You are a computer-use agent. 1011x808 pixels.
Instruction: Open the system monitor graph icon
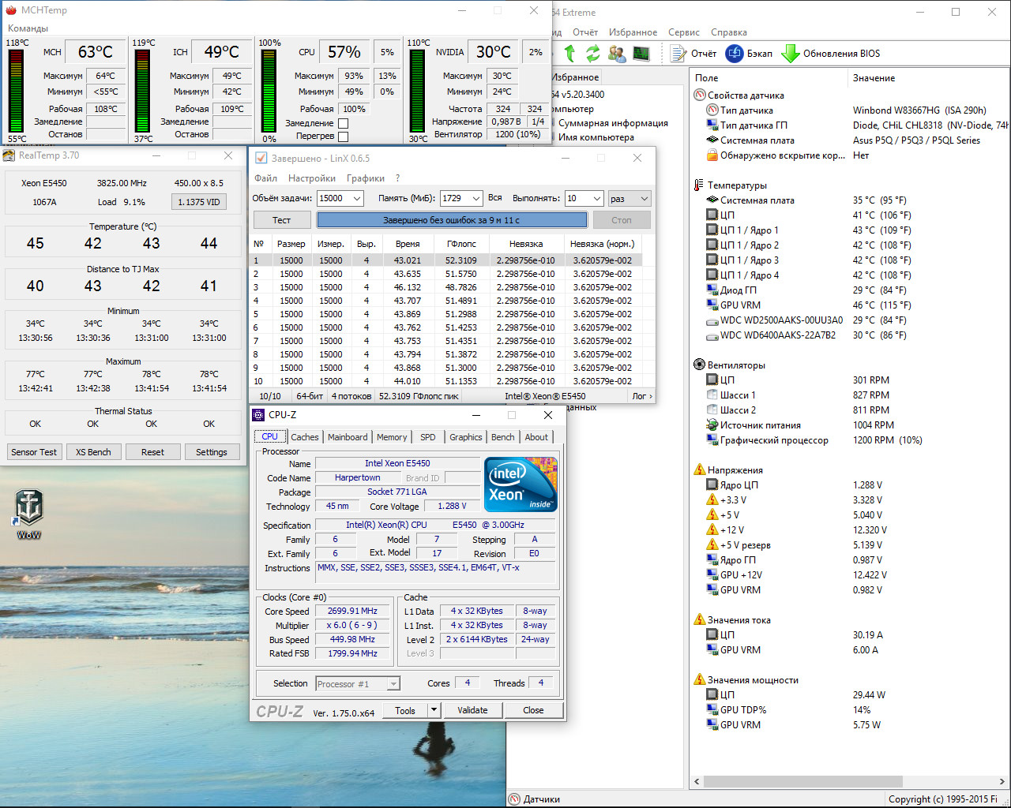[x=641, y=54]
